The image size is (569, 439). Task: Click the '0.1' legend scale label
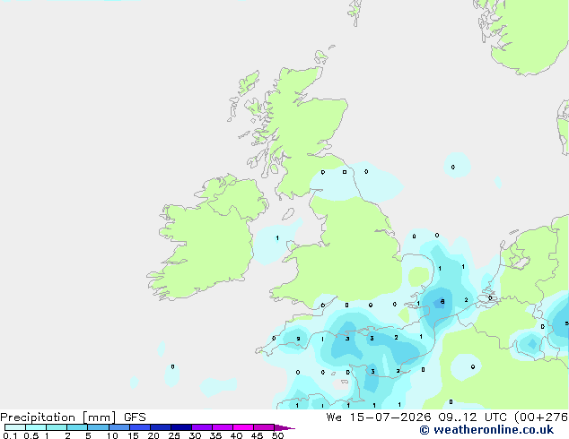10,435
